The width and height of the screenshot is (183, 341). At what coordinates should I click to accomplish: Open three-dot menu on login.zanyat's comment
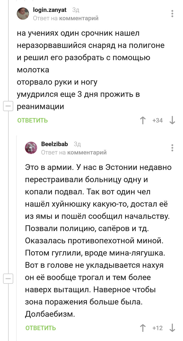(172, 14)
